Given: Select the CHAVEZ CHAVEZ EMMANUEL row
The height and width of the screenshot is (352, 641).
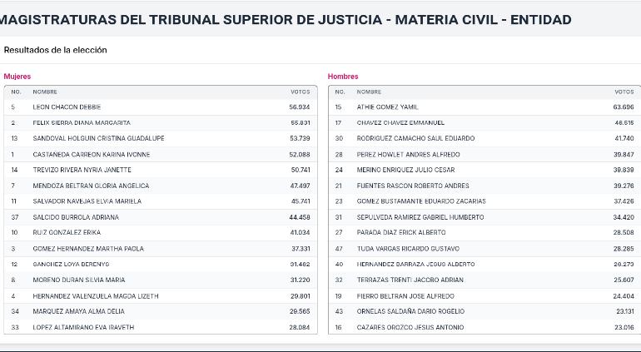Looking at the screenshot, I should pyautogui.click(x=484, y=122).
